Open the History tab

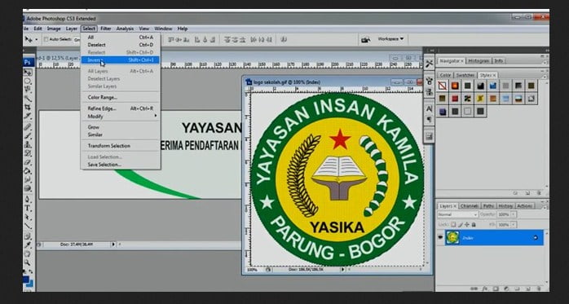point(505,205)
